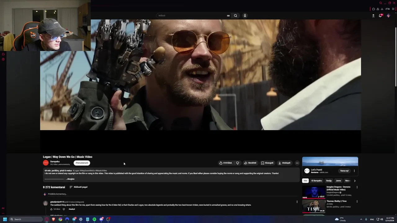Click the #WayDownWeGo hashtag link
Screen dimensions: 397x223
click(87, 171)
